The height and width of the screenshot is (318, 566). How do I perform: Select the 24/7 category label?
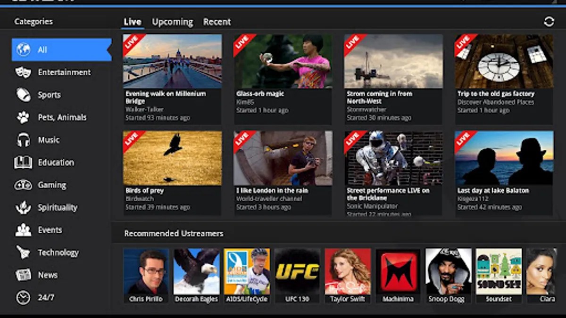click(x=46, y=298)
